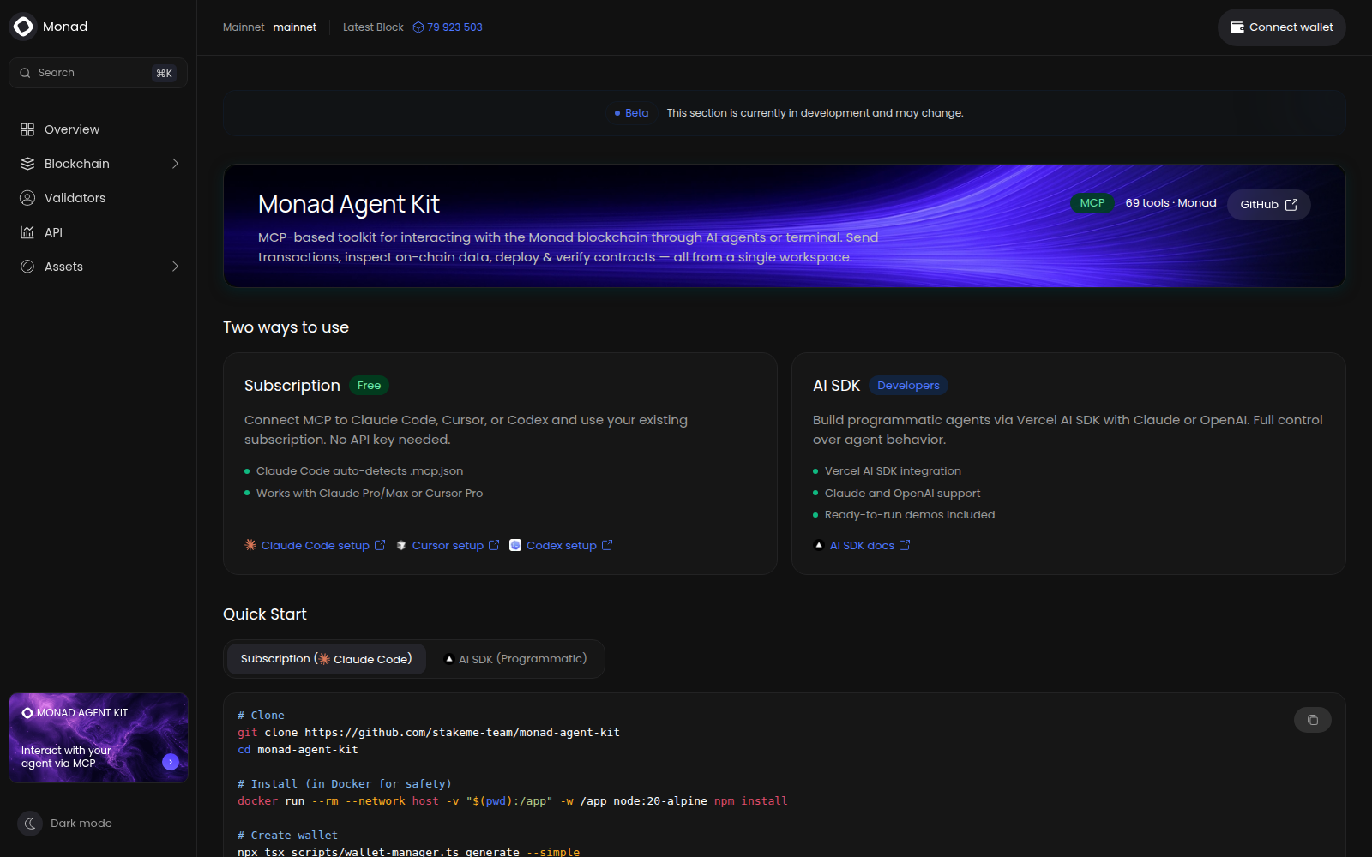Click 'Works with Claude Pro/Max or Cursor Pro' bullet
Image resolution: width=1372 pixels, height=857 pixels.
(370, 494)
